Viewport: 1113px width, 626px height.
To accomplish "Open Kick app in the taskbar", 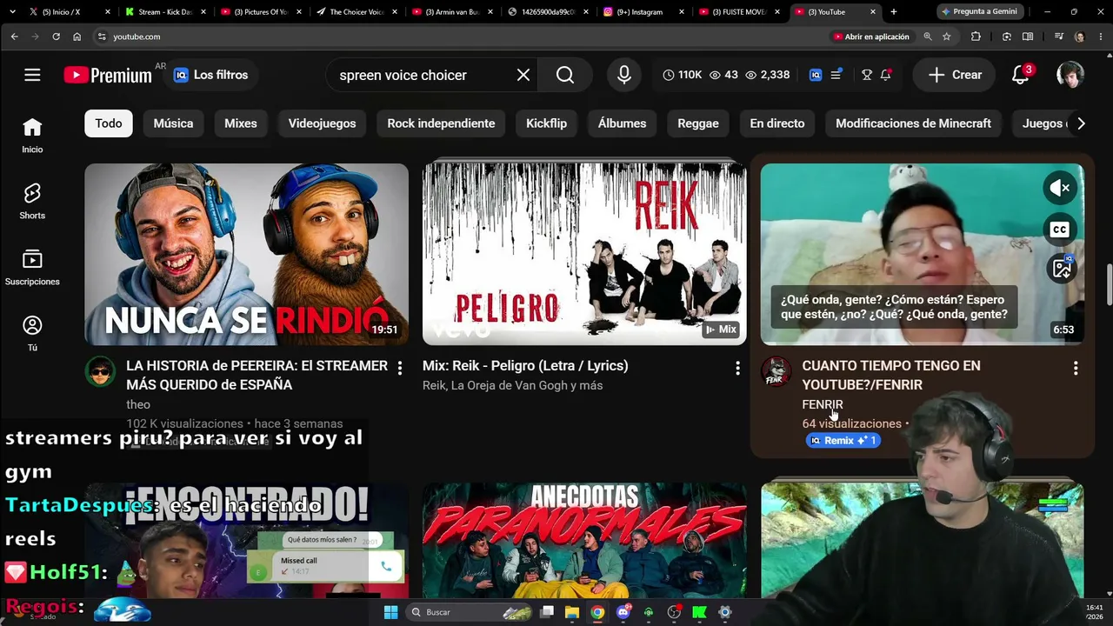I will (x=699, y=612).
